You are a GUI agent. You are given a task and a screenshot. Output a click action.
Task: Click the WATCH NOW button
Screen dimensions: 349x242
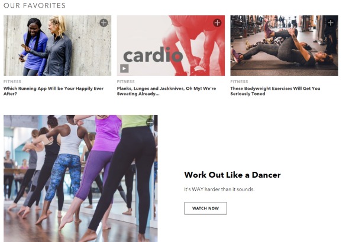point(205,208)
